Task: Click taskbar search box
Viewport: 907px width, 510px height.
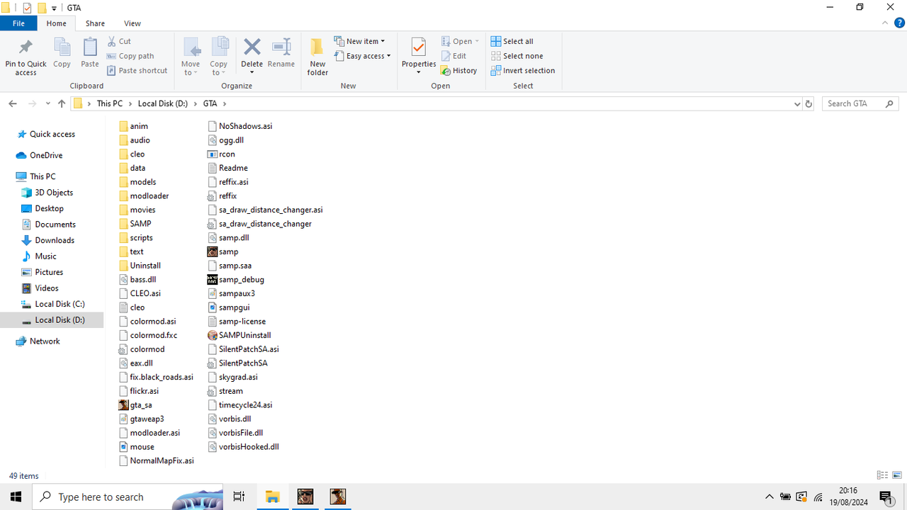Action: (128, 497)
